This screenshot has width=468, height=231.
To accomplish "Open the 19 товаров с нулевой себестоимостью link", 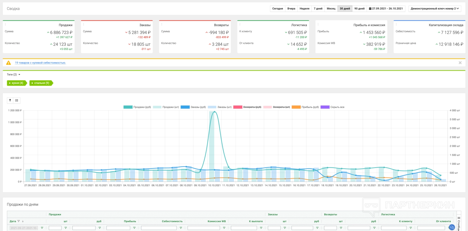I will [40, 63].
